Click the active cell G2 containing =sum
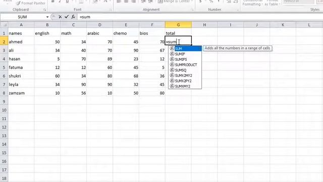 [x=178, y=40]
